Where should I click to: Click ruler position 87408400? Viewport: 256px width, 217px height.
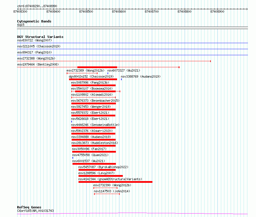pyautogui.click(x=53, y=11)
